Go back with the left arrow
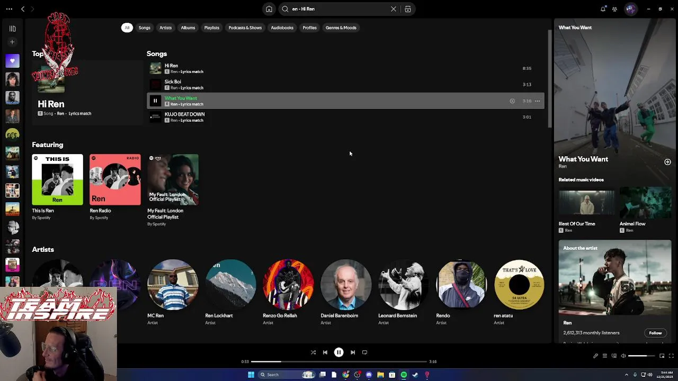This screenshot has width=678, height=381. coord(23,9)
